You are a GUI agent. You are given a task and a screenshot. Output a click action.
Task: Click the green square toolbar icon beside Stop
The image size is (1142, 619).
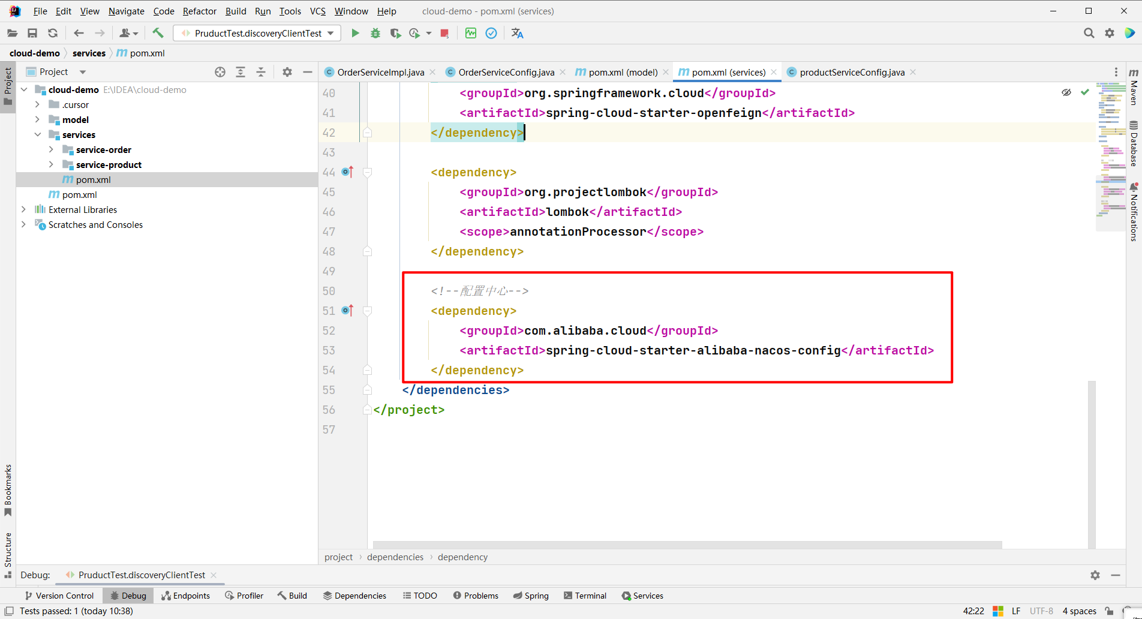(471, 34)
